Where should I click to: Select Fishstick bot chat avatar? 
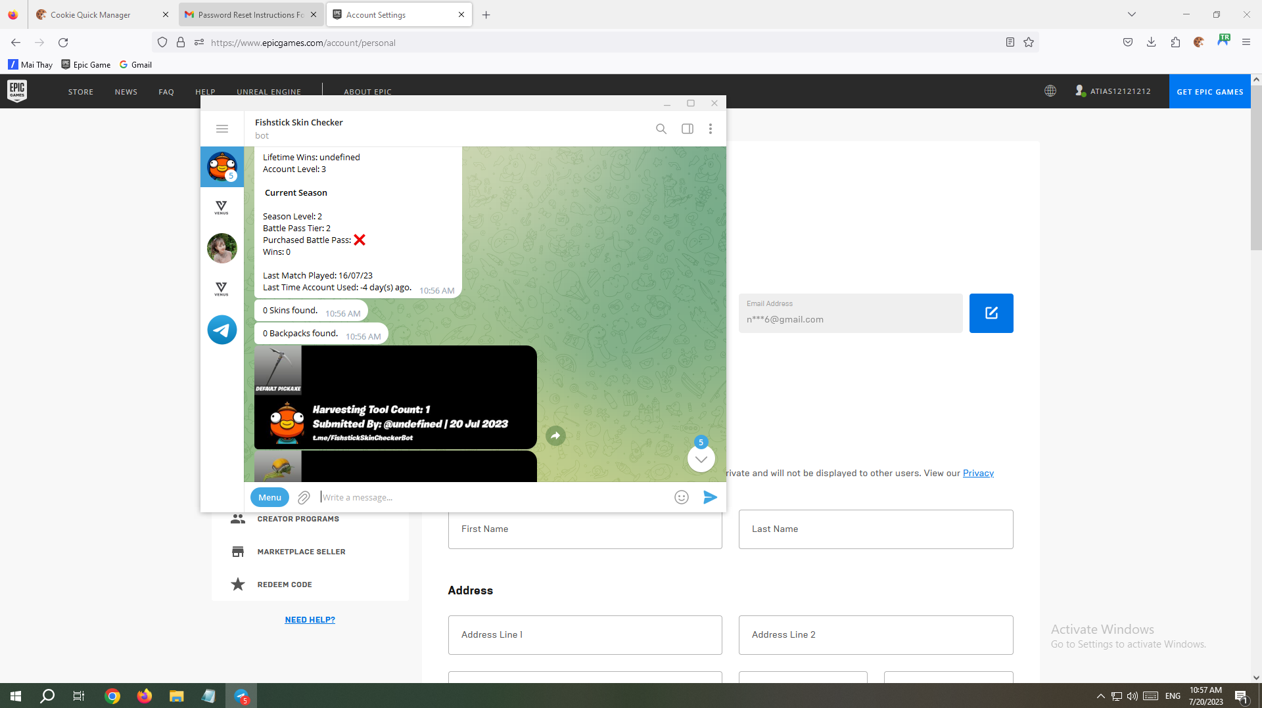pos(222,167)
